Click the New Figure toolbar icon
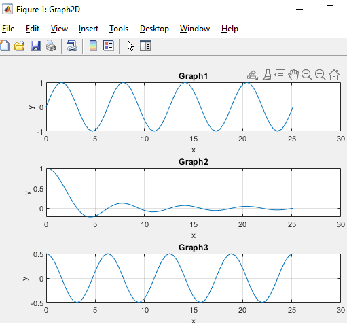Image resolution: width=347 pixels, height=323 pixels. pos(5,46)
